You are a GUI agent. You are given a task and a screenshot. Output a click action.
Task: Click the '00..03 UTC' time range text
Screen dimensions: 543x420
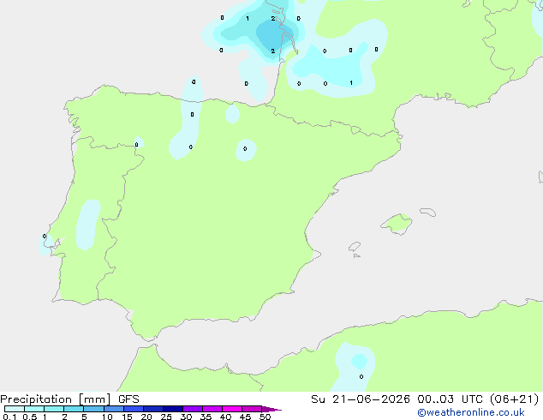tap(450, 399)
